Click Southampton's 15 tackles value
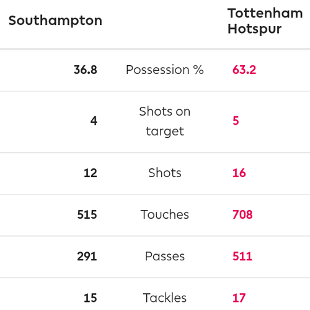 pos(91,298)
